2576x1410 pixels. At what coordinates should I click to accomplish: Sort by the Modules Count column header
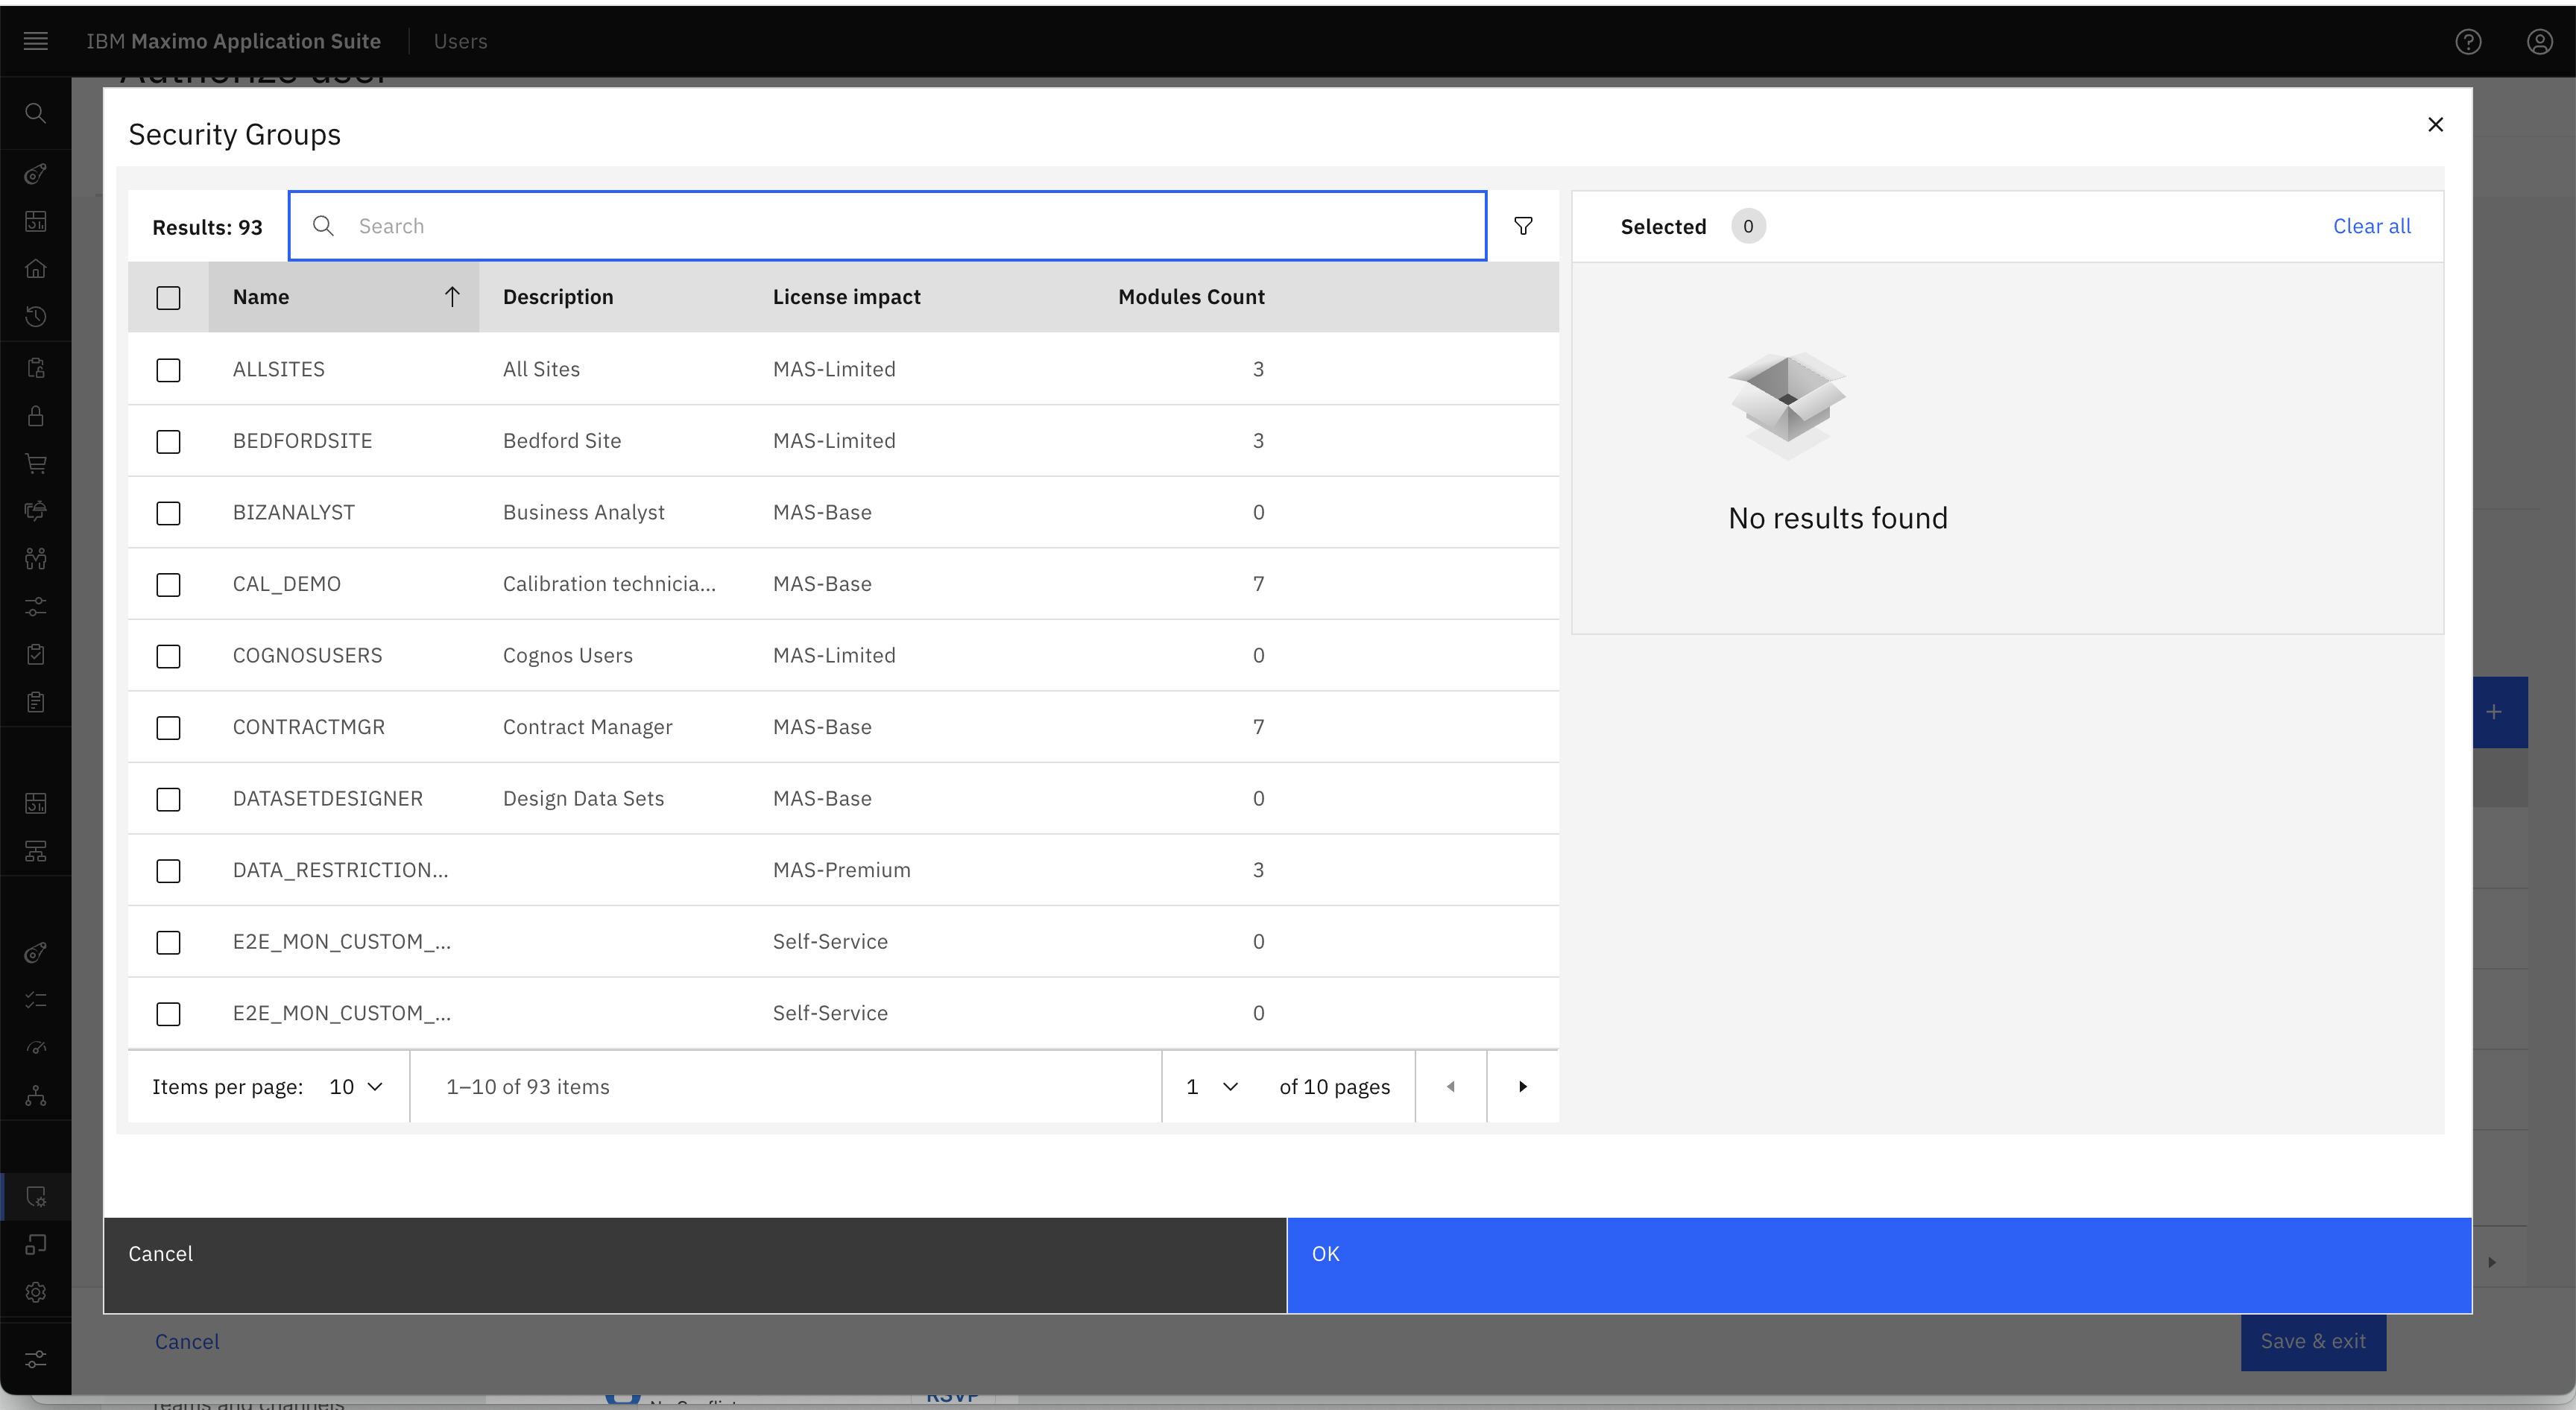click(x=1191, y=297)
